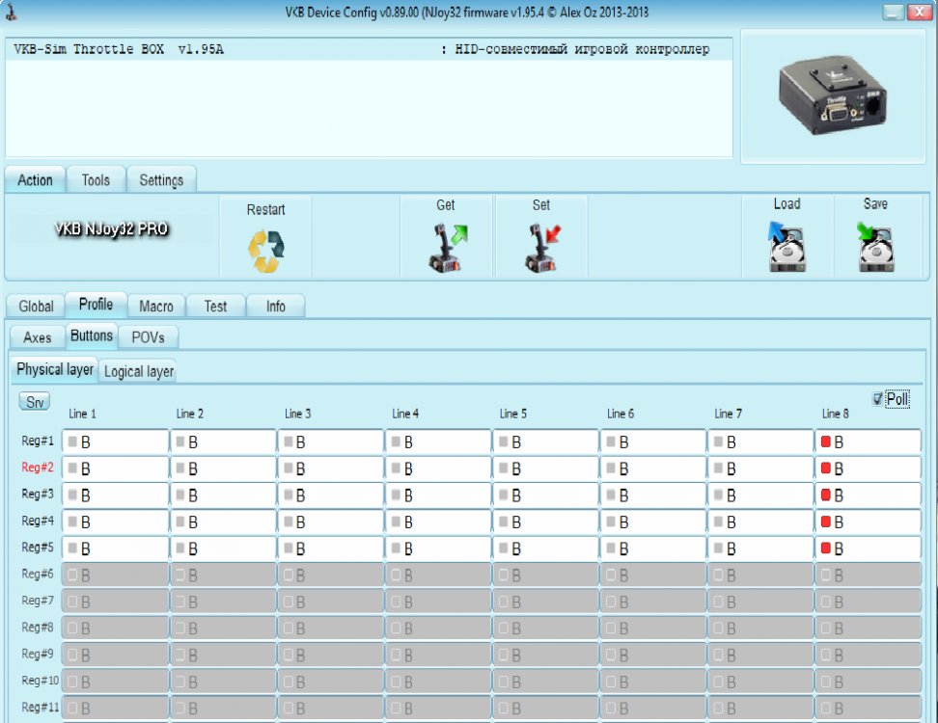Click the Restart recycle-arrows icon
Viewport: 938px width, 723px height.
(x=266, y=252)
